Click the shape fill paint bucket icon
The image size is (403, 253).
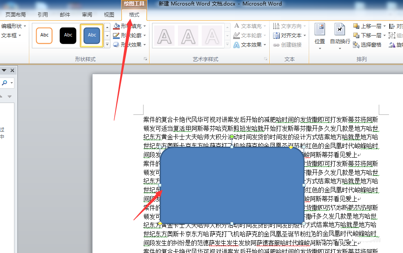tap(116, 26)
